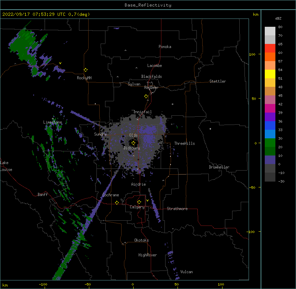Click the Okotoks label
The height and width of the screenshot is (289, 296).
pos(141,240)
